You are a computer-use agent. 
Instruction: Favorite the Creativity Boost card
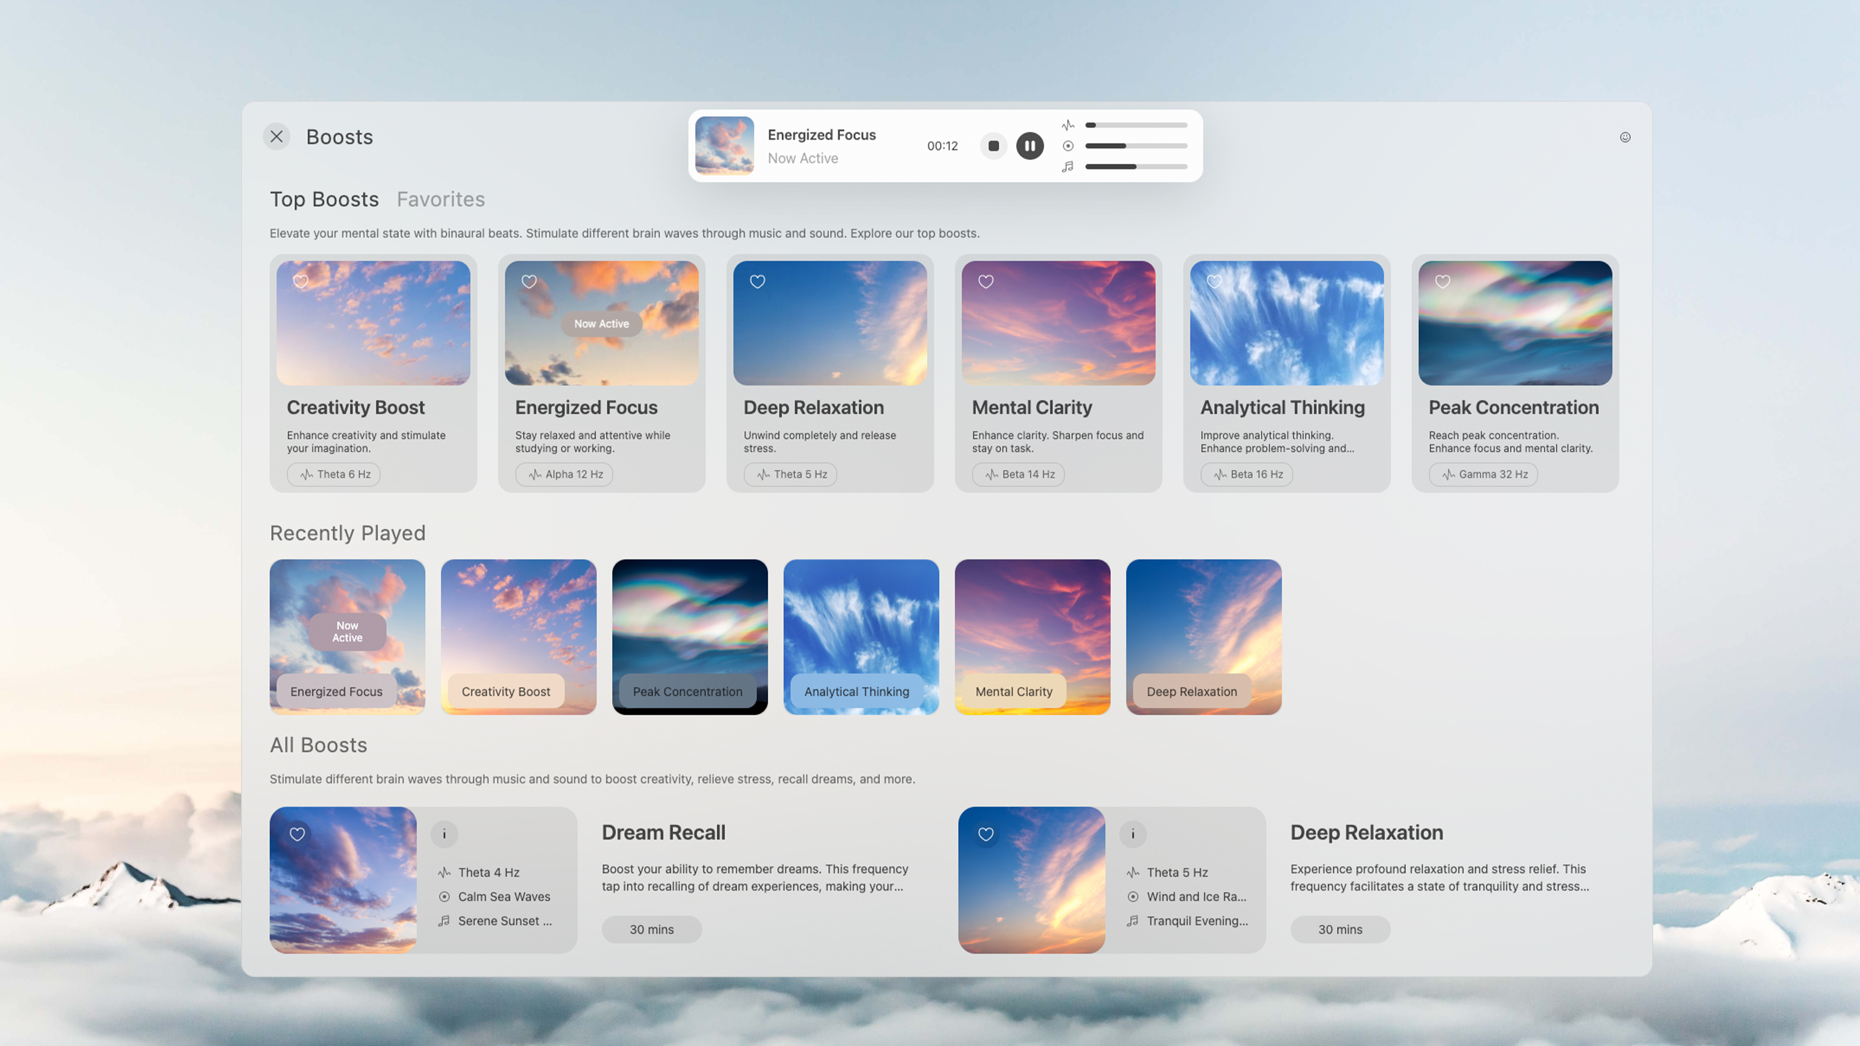pos(301,281)
